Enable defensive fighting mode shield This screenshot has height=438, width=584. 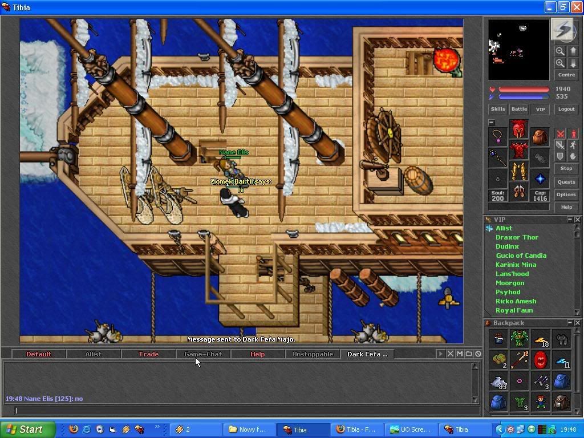pyautogui.click(x=560, y=156)
